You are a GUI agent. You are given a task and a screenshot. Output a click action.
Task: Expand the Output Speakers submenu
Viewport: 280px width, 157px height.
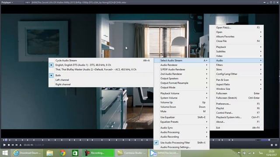click(x=182, y=78)
